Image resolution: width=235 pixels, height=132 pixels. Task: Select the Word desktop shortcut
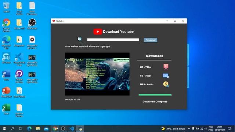(x=6, y=75)
